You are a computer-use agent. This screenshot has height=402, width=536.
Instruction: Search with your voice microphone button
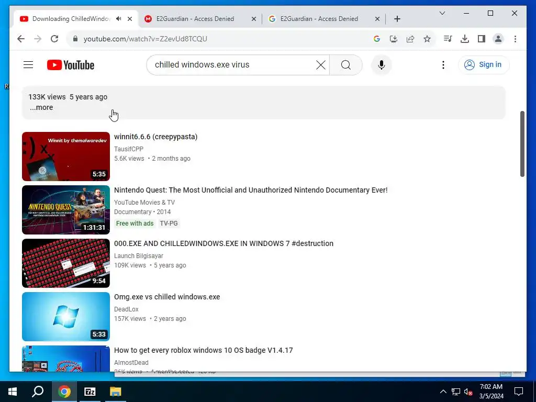382,65
